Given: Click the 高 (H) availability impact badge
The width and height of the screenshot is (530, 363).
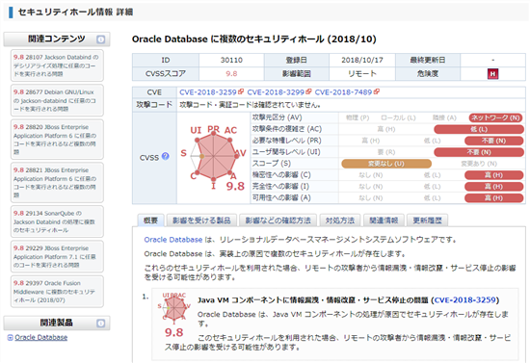Looking at the screenshot, I should click(x=493, y=198).
